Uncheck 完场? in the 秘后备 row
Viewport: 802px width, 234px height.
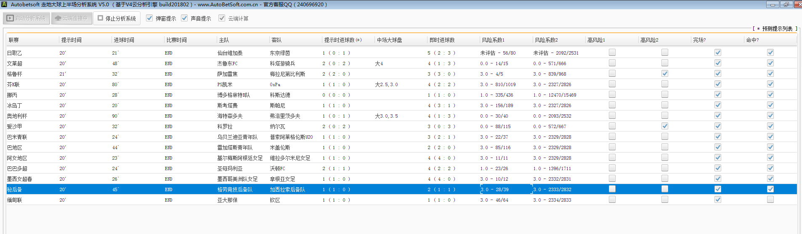[x=717, y=189]
